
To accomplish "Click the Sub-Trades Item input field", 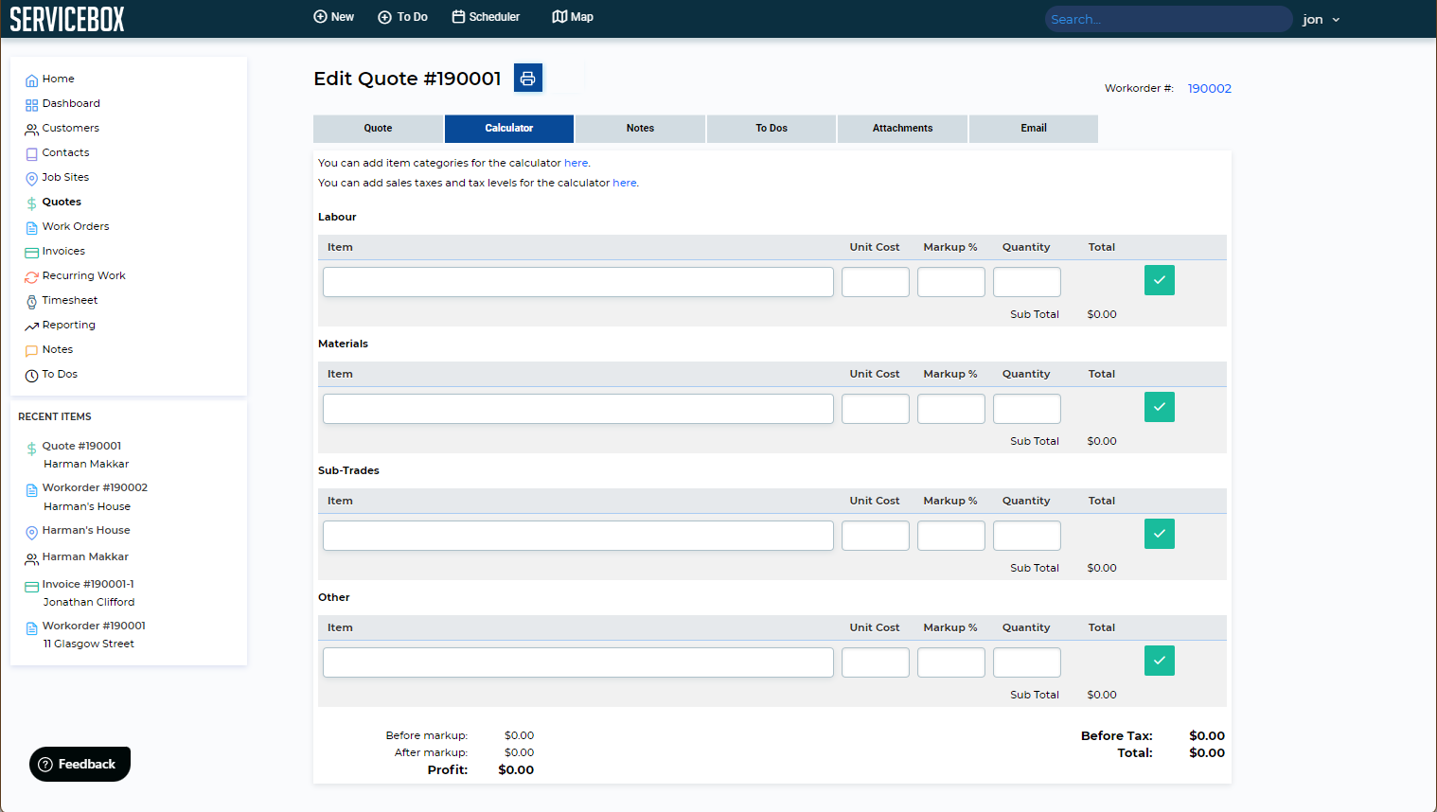I will click(x=578, y=536).
